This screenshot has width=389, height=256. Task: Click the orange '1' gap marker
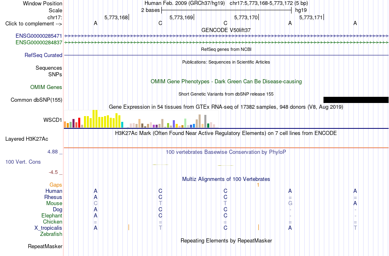(x=258, y=185)
